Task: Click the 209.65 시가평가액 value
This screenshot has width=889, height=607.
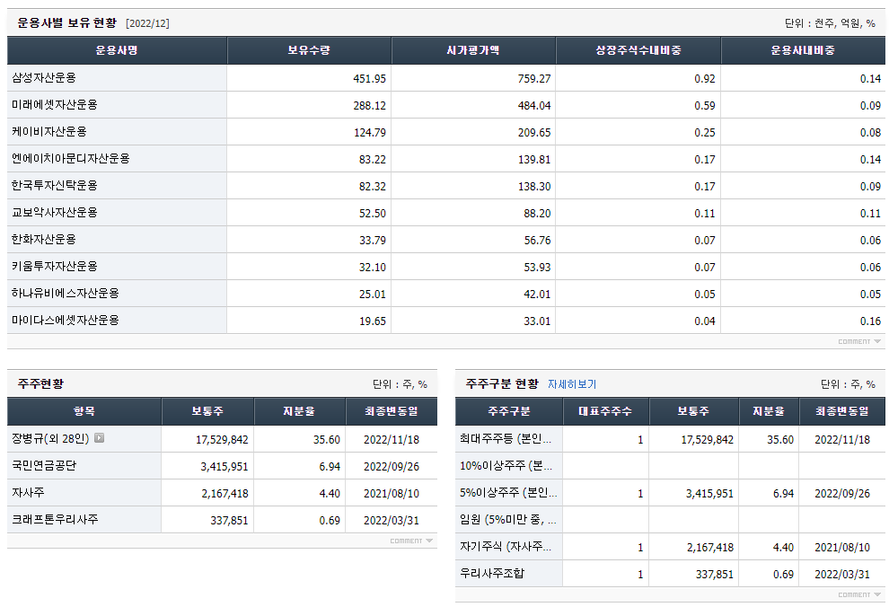Action: tap(533, 133)
